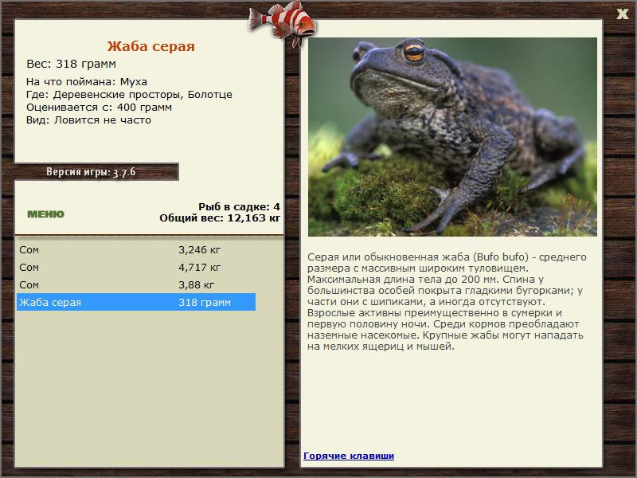Click the Где: Деревенские просторы, Болотце line

point(129,94)
